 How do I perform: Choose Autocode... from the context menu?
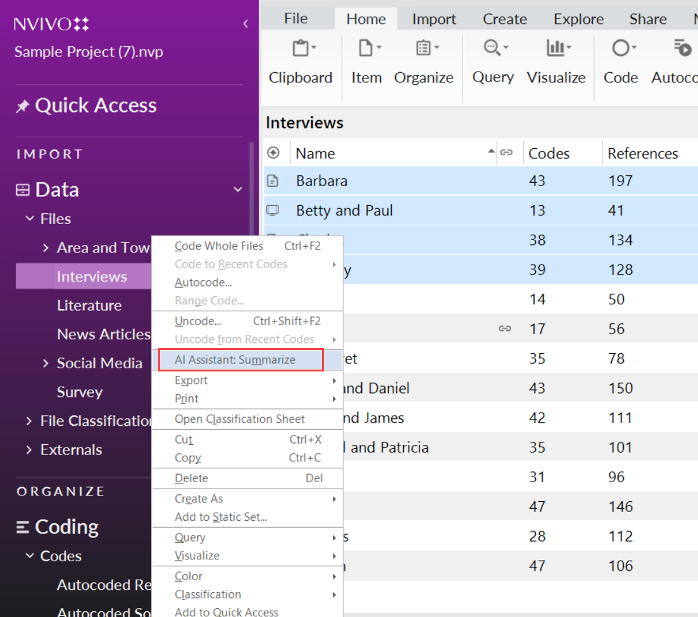(x=203, y=282)
